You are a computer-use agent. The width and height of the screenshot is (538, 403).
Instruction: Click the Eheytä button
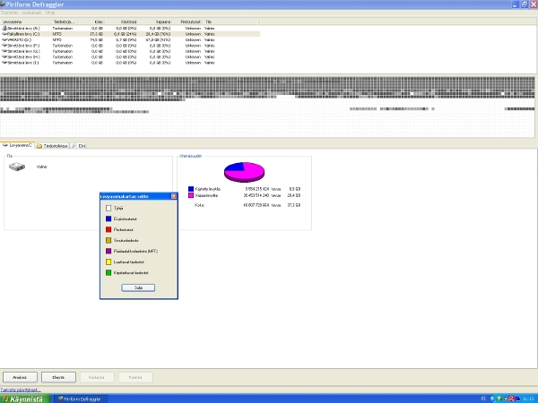click(x=58, y=377)
